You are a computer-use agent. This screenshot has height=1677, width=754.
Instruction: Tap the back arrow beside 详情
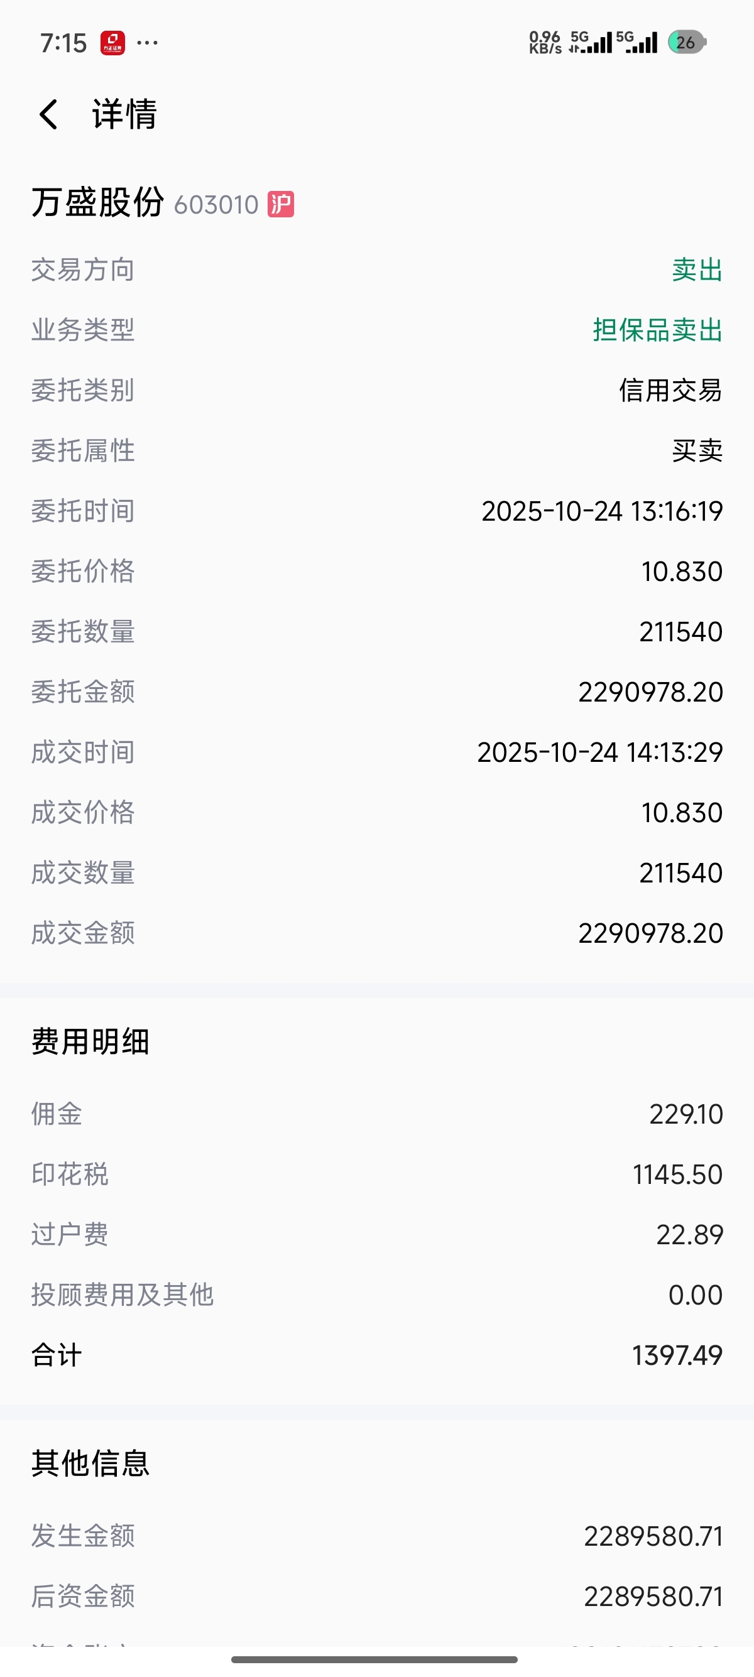coord(49,114)
